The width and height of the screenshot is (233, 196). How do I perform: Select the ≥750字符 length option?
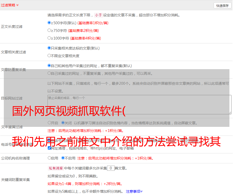point(49,30)
